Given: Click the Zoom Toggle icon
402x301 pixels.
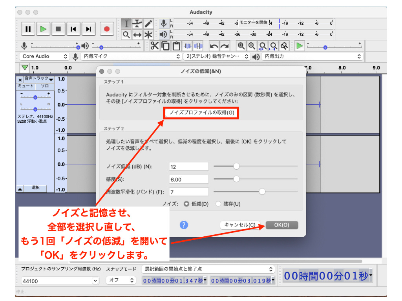Looking at the screenshot, I should 284,46.
